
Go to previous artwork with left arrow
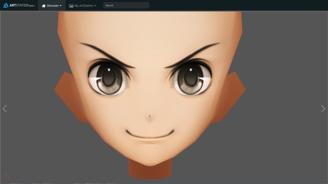point(5,109)
